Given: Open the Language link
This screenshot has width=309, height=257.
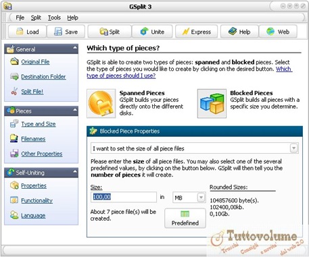Looking at the screenshot, I should coord(33,215).
